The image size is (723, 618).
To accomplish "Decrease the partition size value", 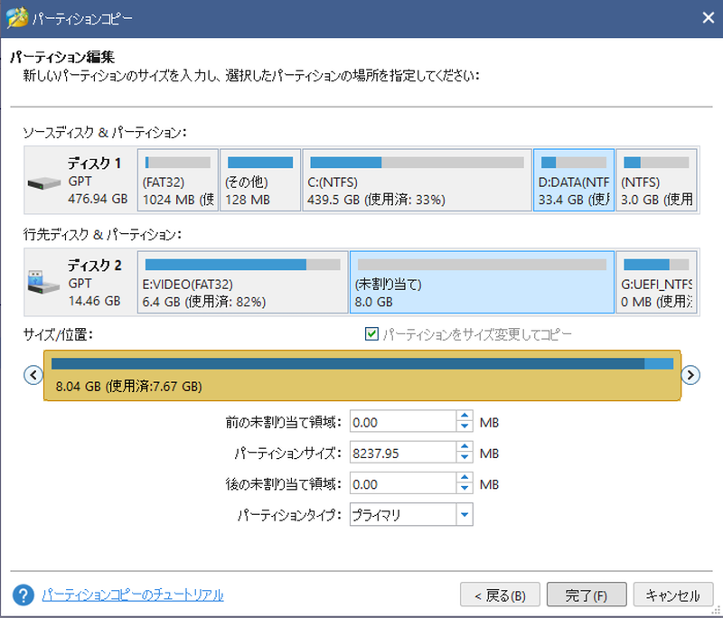I will (x=465, y=457).
